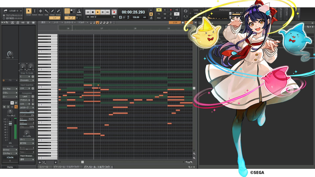The width and height of the screenshot is (315, 177).
Task: Select the highlighted quarter note duration
Action: pyautogui.click(x=97, y=23)
